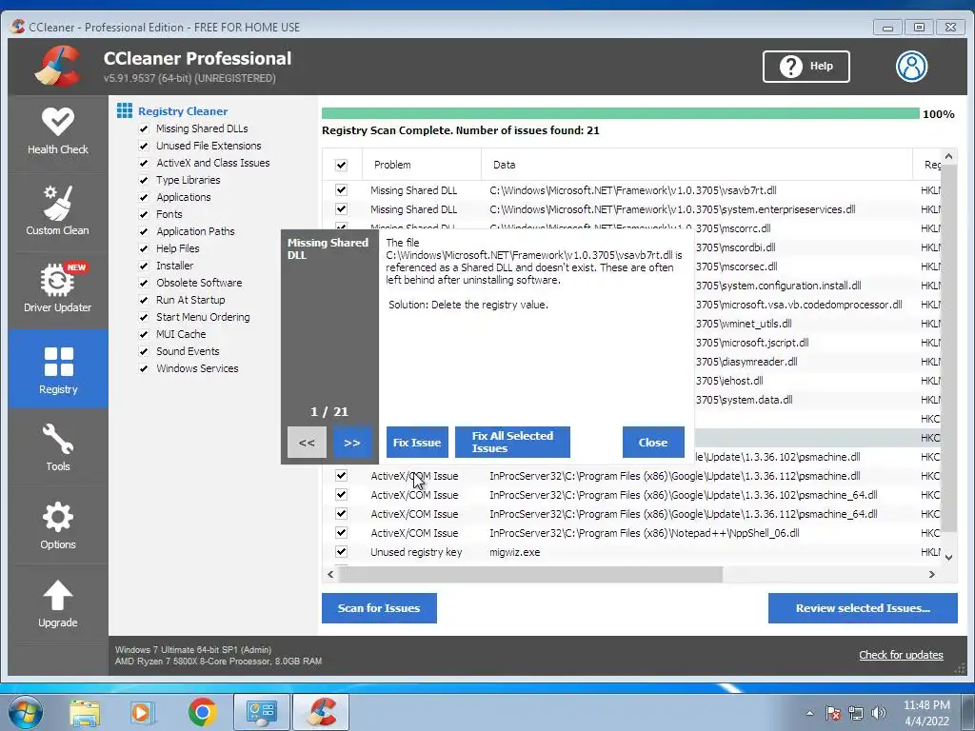The image size is (975, 731).
Task: Click Fix All Selected Issues
Action: pos(512,443)
